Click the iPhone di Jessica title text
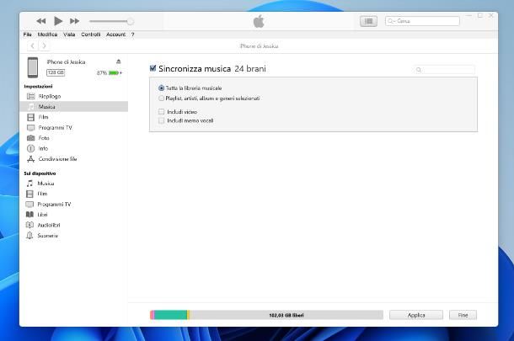The image size is (514, 341). [259, 46]
